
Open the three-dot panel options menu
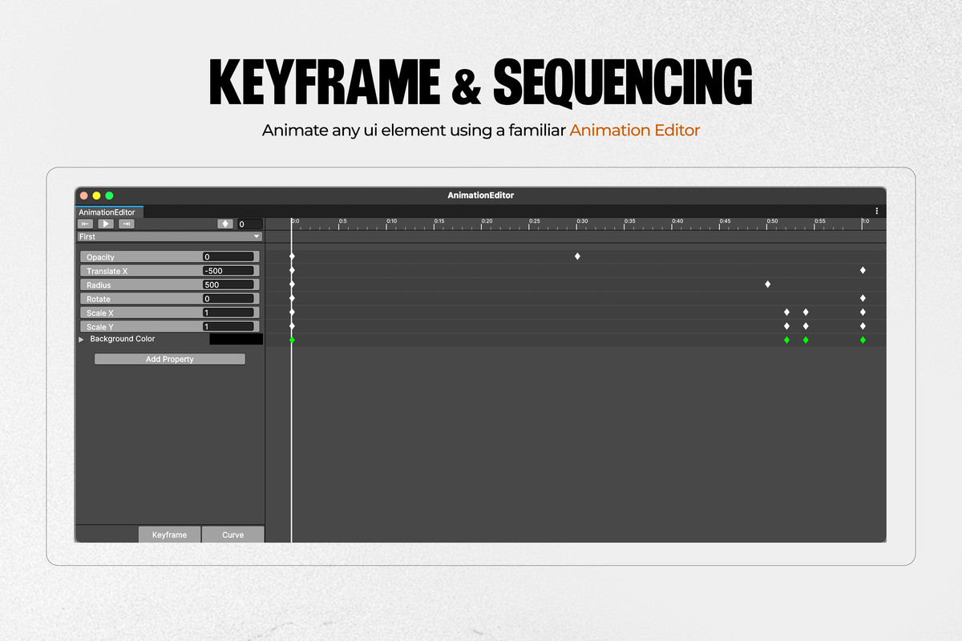tap(877, 212)
